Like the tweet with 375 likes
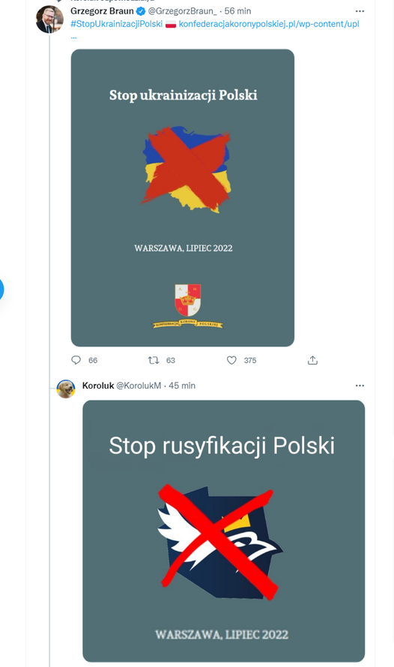Screen dimensions: 394x667 point(231,360)
